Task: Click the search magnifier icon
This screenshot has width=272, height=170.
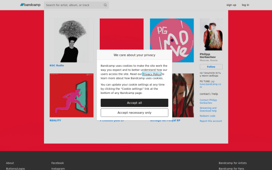Action: [x=105, y=5]
